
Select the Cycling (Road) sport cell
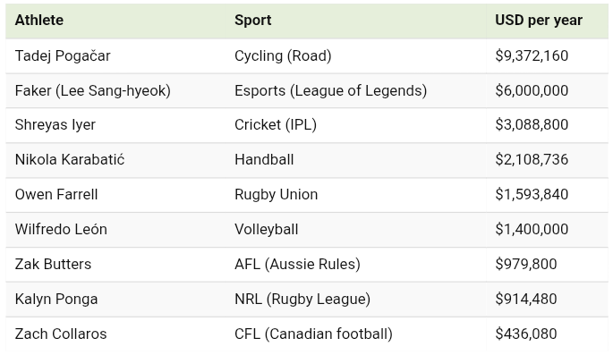click(283, 55)
